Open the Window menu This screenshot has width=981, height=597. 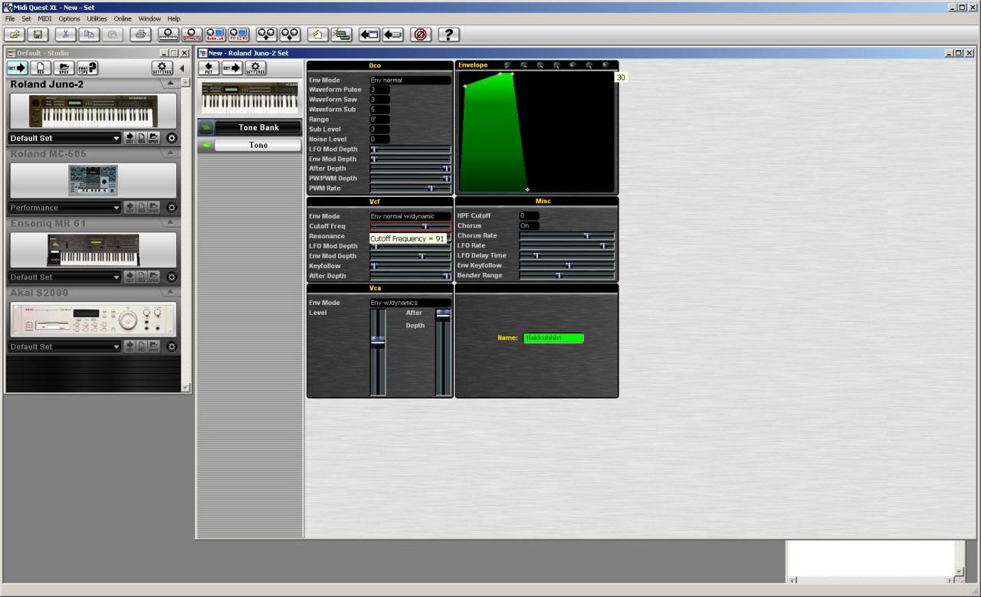149,18
